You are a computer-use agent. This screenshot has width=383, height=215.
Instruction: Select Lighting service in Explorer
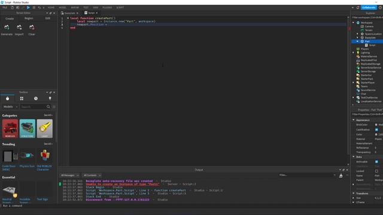[x=365, y=53]
